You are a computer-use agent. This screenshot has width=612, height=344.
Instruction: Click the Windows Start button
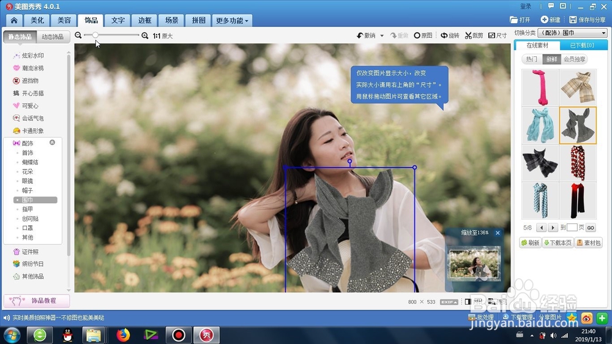tap(12, 335)
